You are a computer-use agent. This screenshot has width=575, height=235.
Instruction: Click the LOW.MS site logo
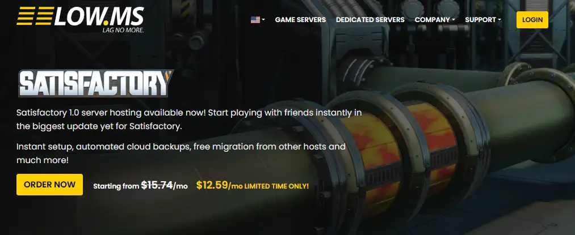(80, 19)
